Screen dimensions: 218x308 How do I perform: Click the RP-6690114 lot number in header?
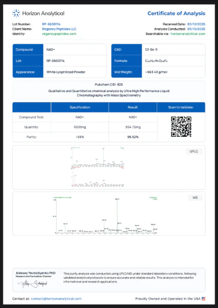(51, 24)
